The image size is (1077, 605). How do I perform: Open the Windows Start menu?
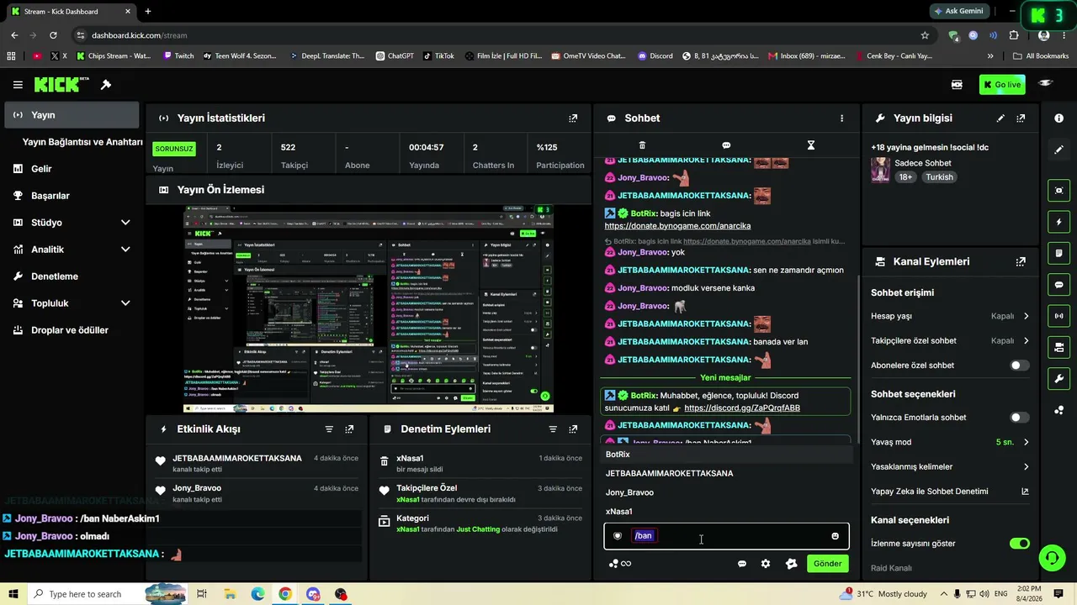click(13, 594)
